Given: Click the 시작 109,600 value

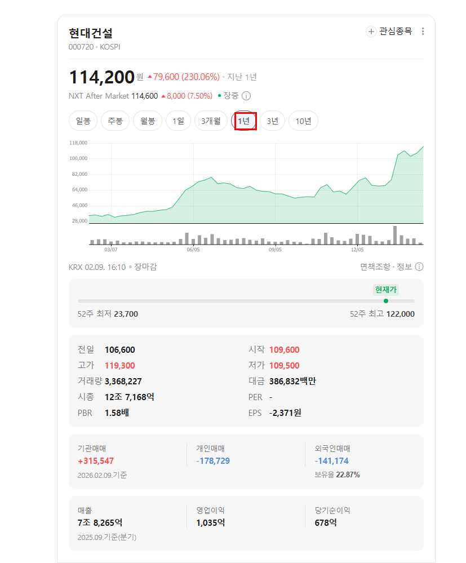Looking at the screenshot, I should (x=285, y=350).
